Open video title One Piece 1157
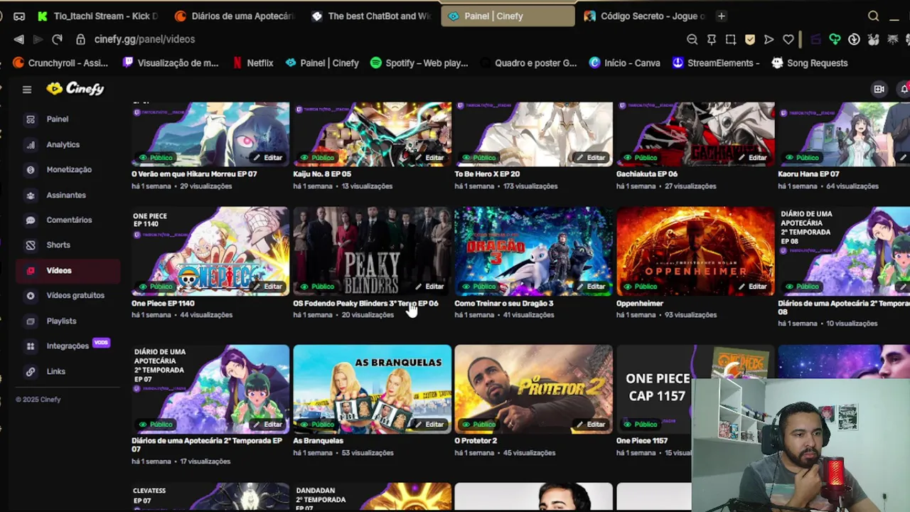910x512 pixels. point(642,441)
